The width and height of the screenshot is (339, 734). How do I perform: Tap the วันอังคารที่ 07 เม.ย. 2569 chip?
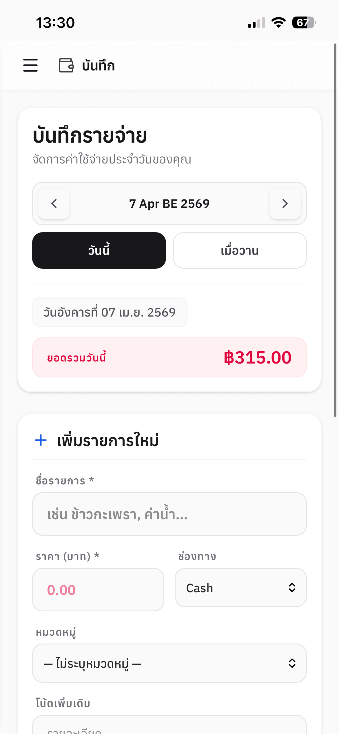[x=110, y=312]
